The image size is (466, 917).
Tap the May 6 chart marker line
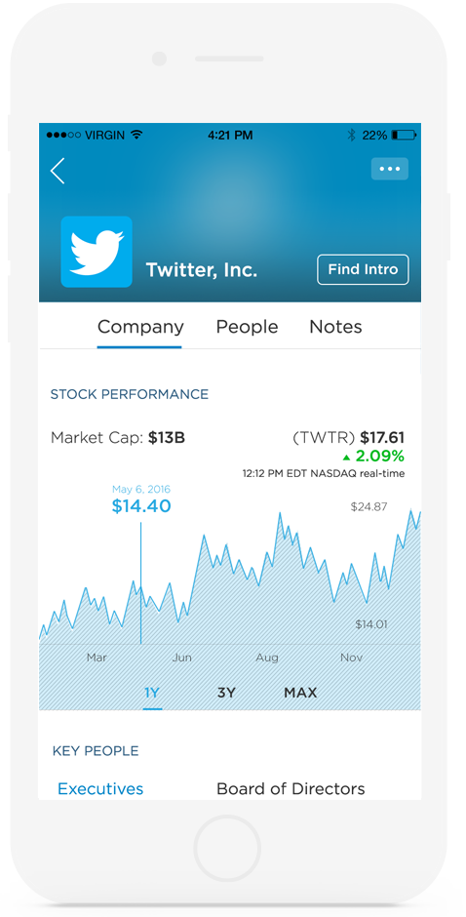(140, 582)
